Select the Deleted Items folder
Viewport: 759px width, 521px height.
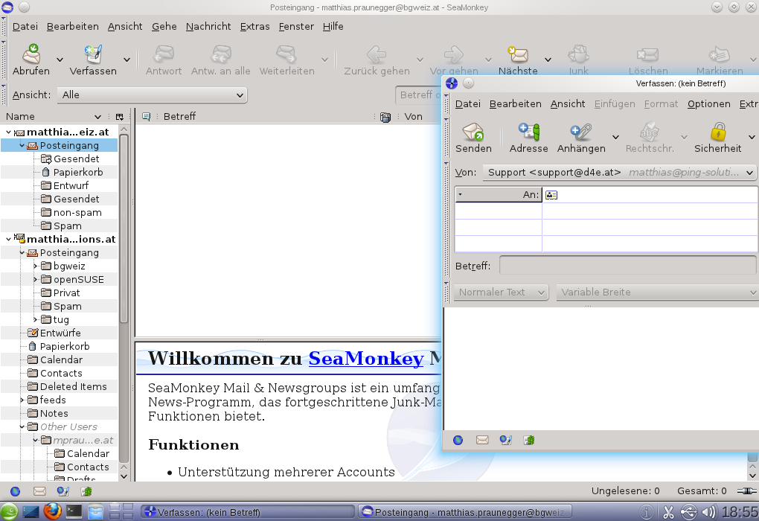[73, 386]
